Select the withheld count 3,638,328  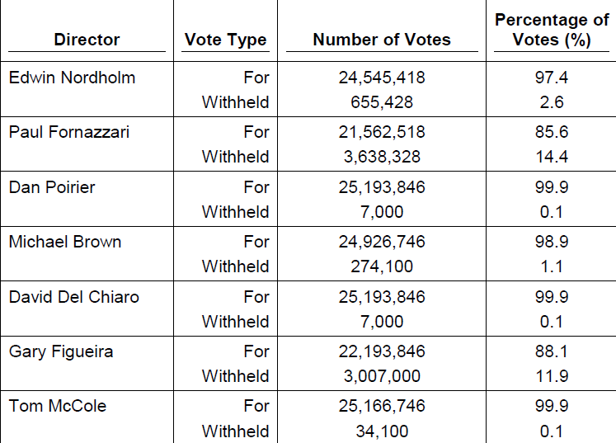(x=382, y=158)
